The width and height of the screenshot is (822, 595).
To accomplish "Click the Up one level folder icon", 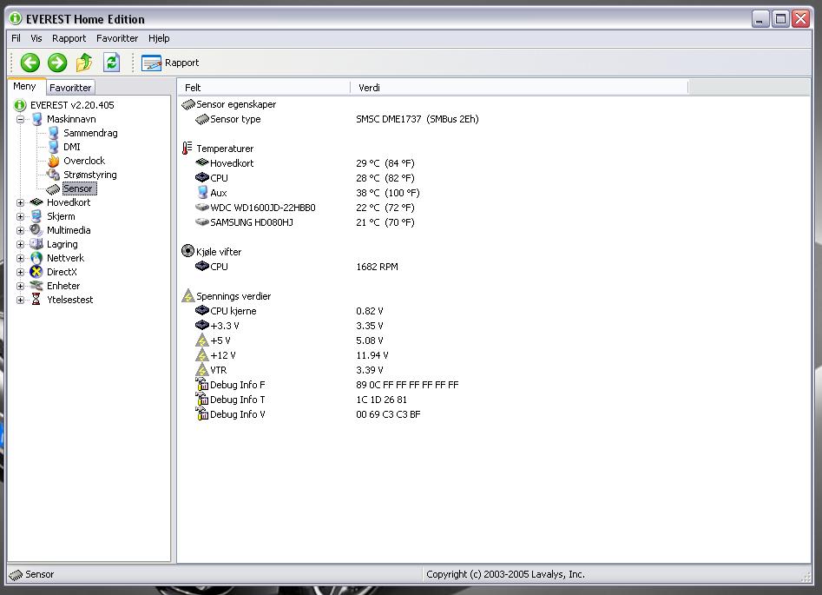I will pyautogui.click(x=84, y=63).
